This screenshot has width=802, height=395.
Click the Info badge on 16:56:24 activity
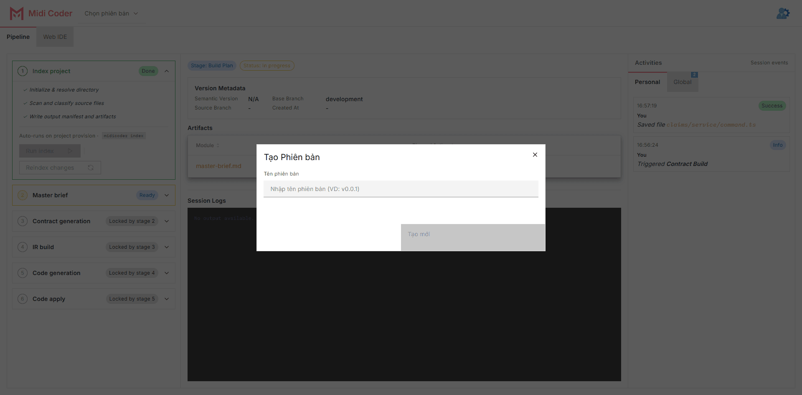pyautogui.click(x=777, y=145)
